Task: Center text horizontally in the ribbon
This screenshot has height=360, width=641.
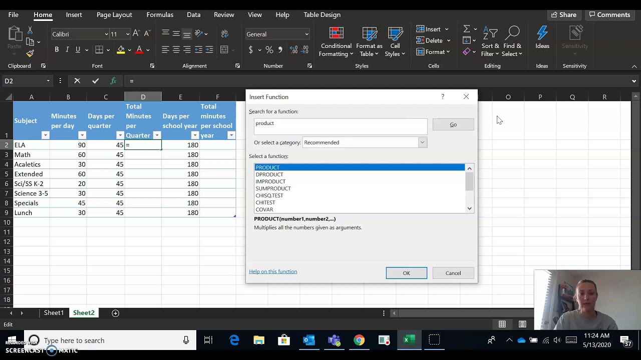Action: pos(176,49)
